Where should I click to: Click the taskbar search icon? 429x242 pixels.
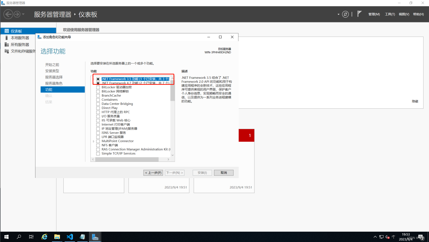pyautogui.click(x=19, y=237)
